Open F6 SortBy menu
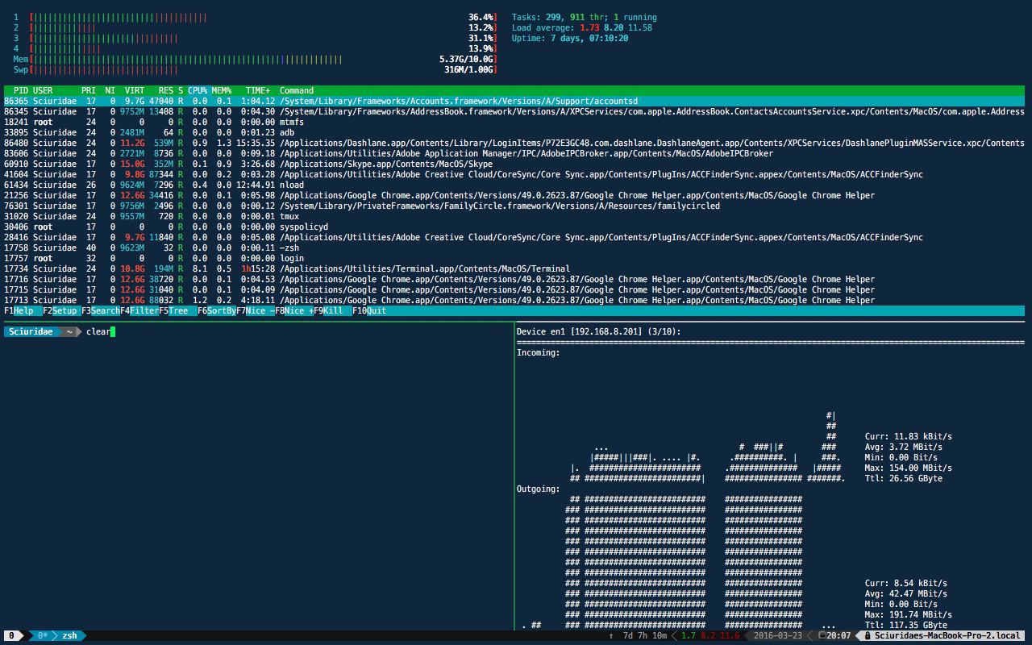This screenshot has width=1032, height=645. [217, 310]
